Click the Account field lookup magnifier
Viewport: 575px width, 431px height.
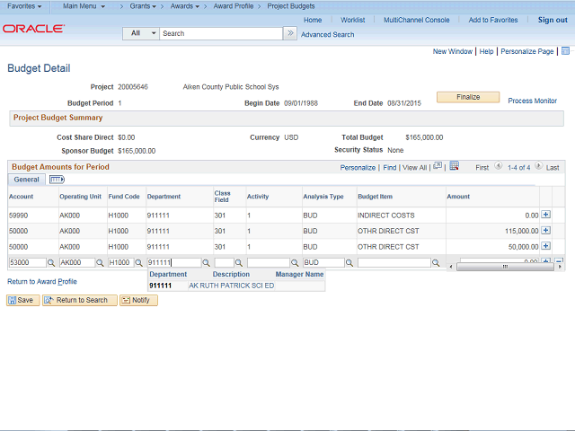(51, 263)
